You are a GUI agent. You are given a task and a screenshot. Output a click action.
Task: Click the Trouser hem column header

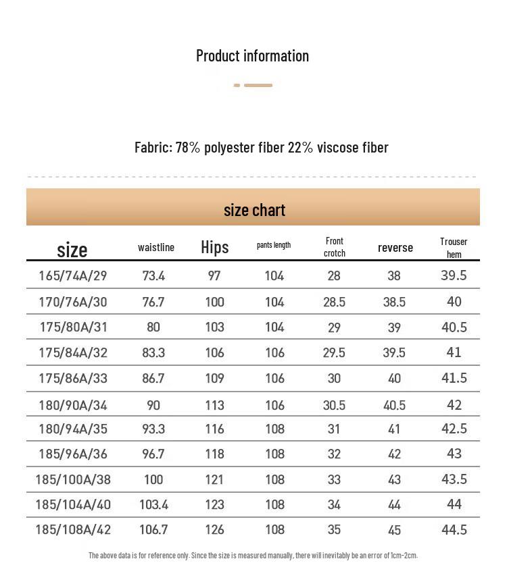[454, 248]
